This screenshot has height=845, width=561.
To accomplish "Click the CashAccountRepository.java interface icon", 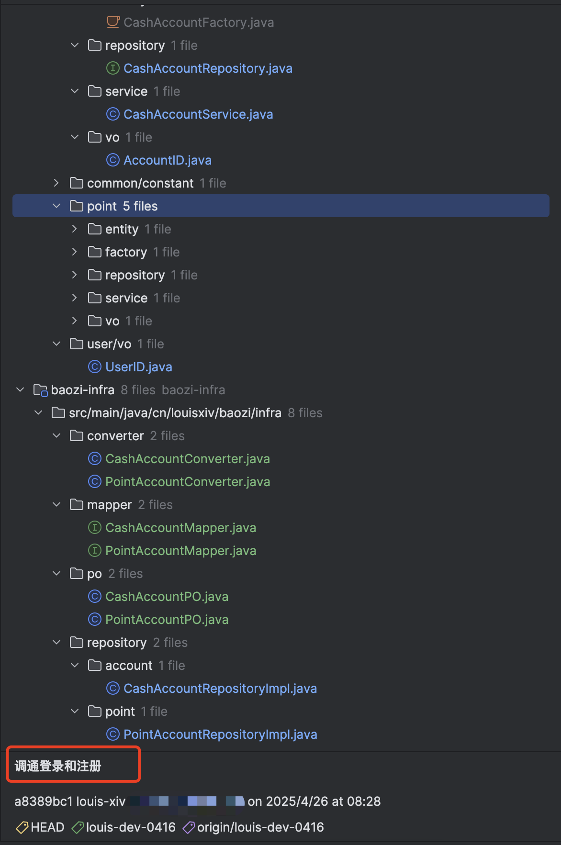I will [112, 68].
